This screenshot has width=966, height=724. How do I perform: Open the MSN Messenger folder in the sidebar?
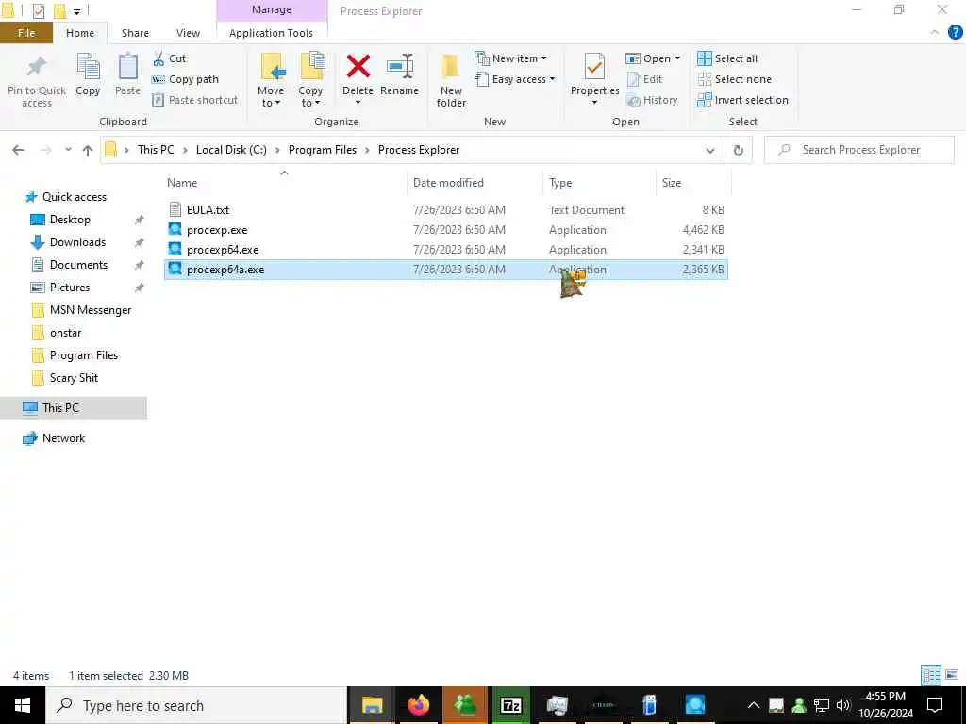[90, 310]
